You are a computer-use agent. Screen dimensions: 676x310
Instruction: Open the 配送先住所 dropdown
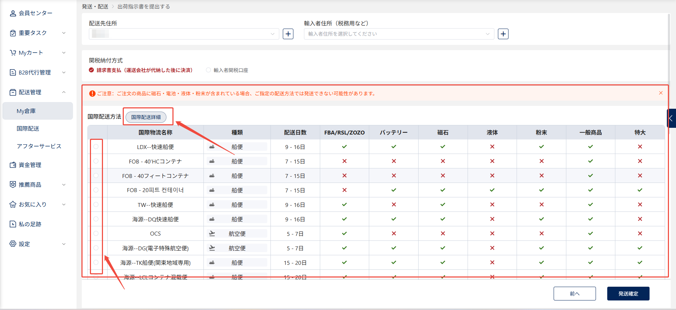tap(184, 34)
